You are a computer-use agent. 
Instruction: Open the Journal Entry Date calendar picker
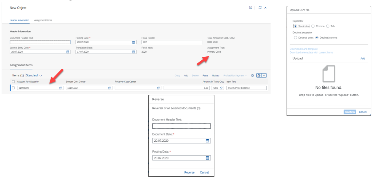(68, 52)
